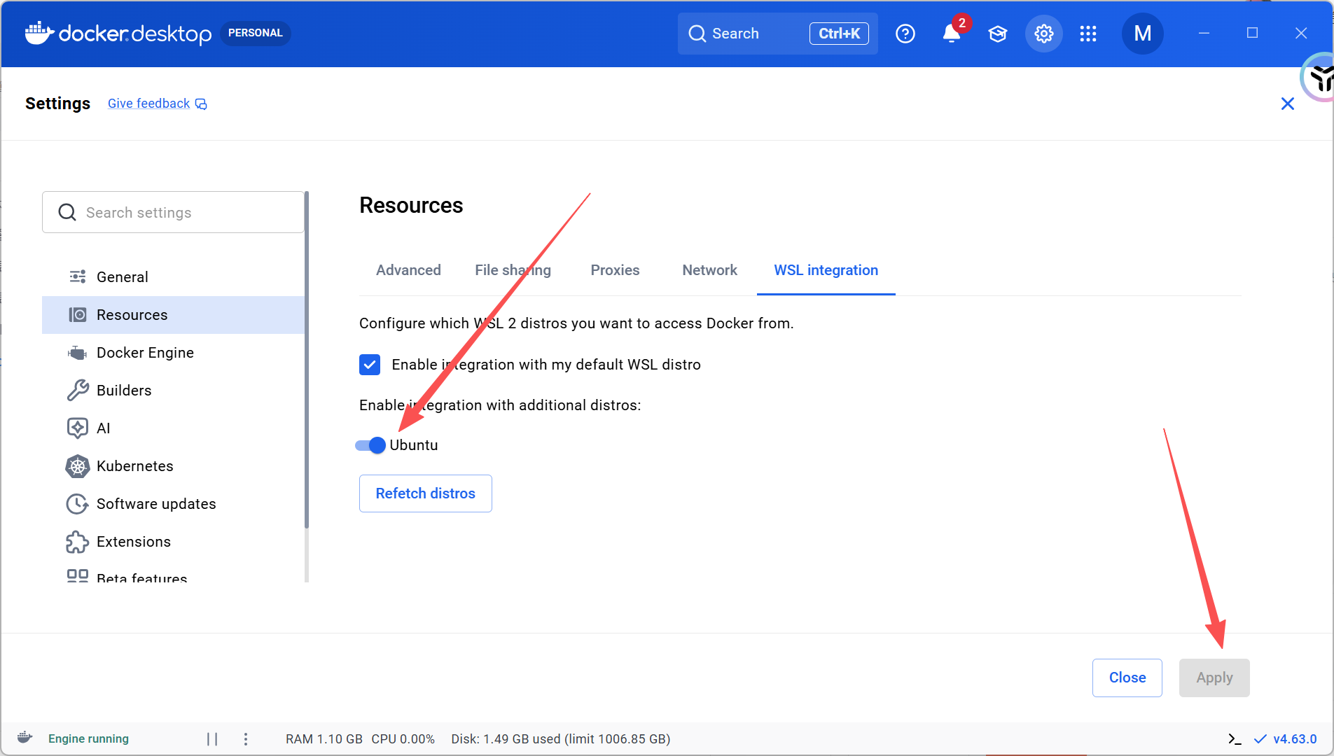
Task: Open the engine options three-dot menu
Action: [x=245, y=738]
